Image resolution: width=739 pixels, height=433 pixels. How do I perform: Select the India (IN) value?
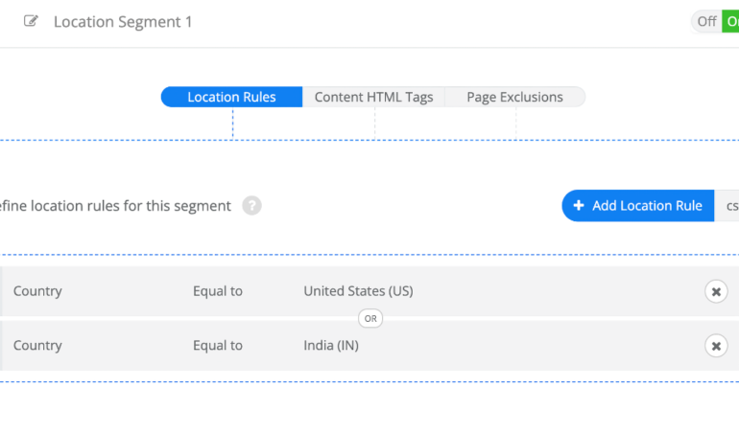[331, 346]
